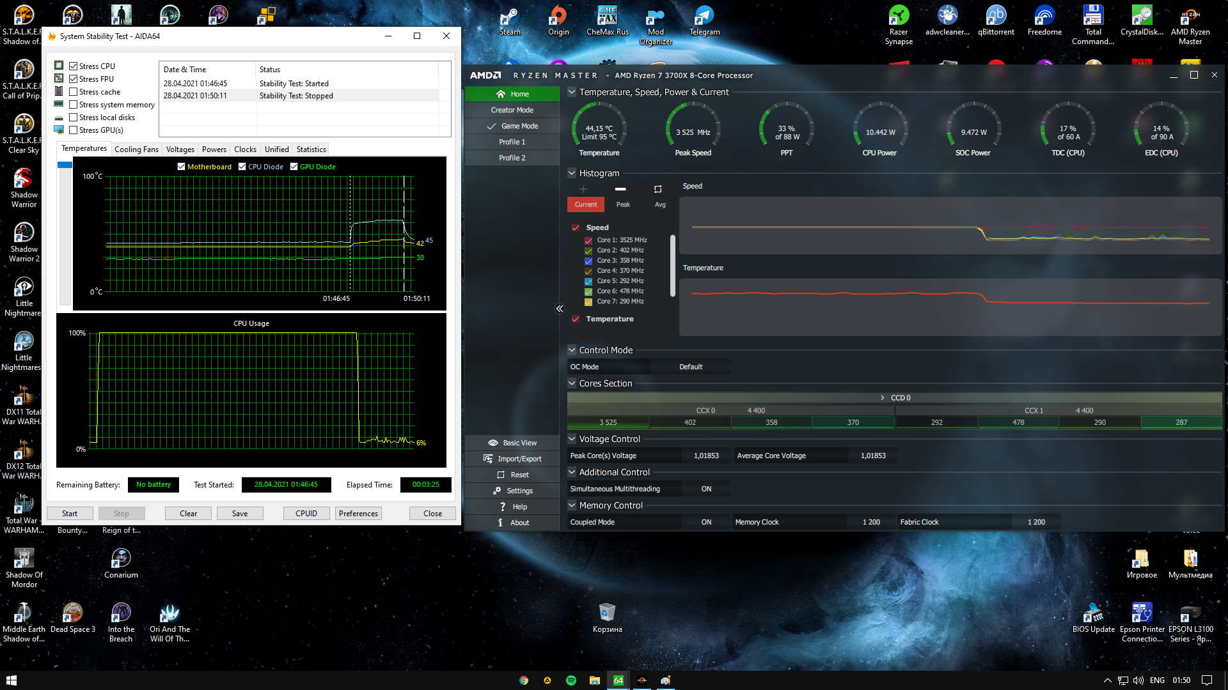The height and width of the screenshot is (690, 1228).
Task: Enable Stress local disks checkbox
Action: click(x=74, y=118)
